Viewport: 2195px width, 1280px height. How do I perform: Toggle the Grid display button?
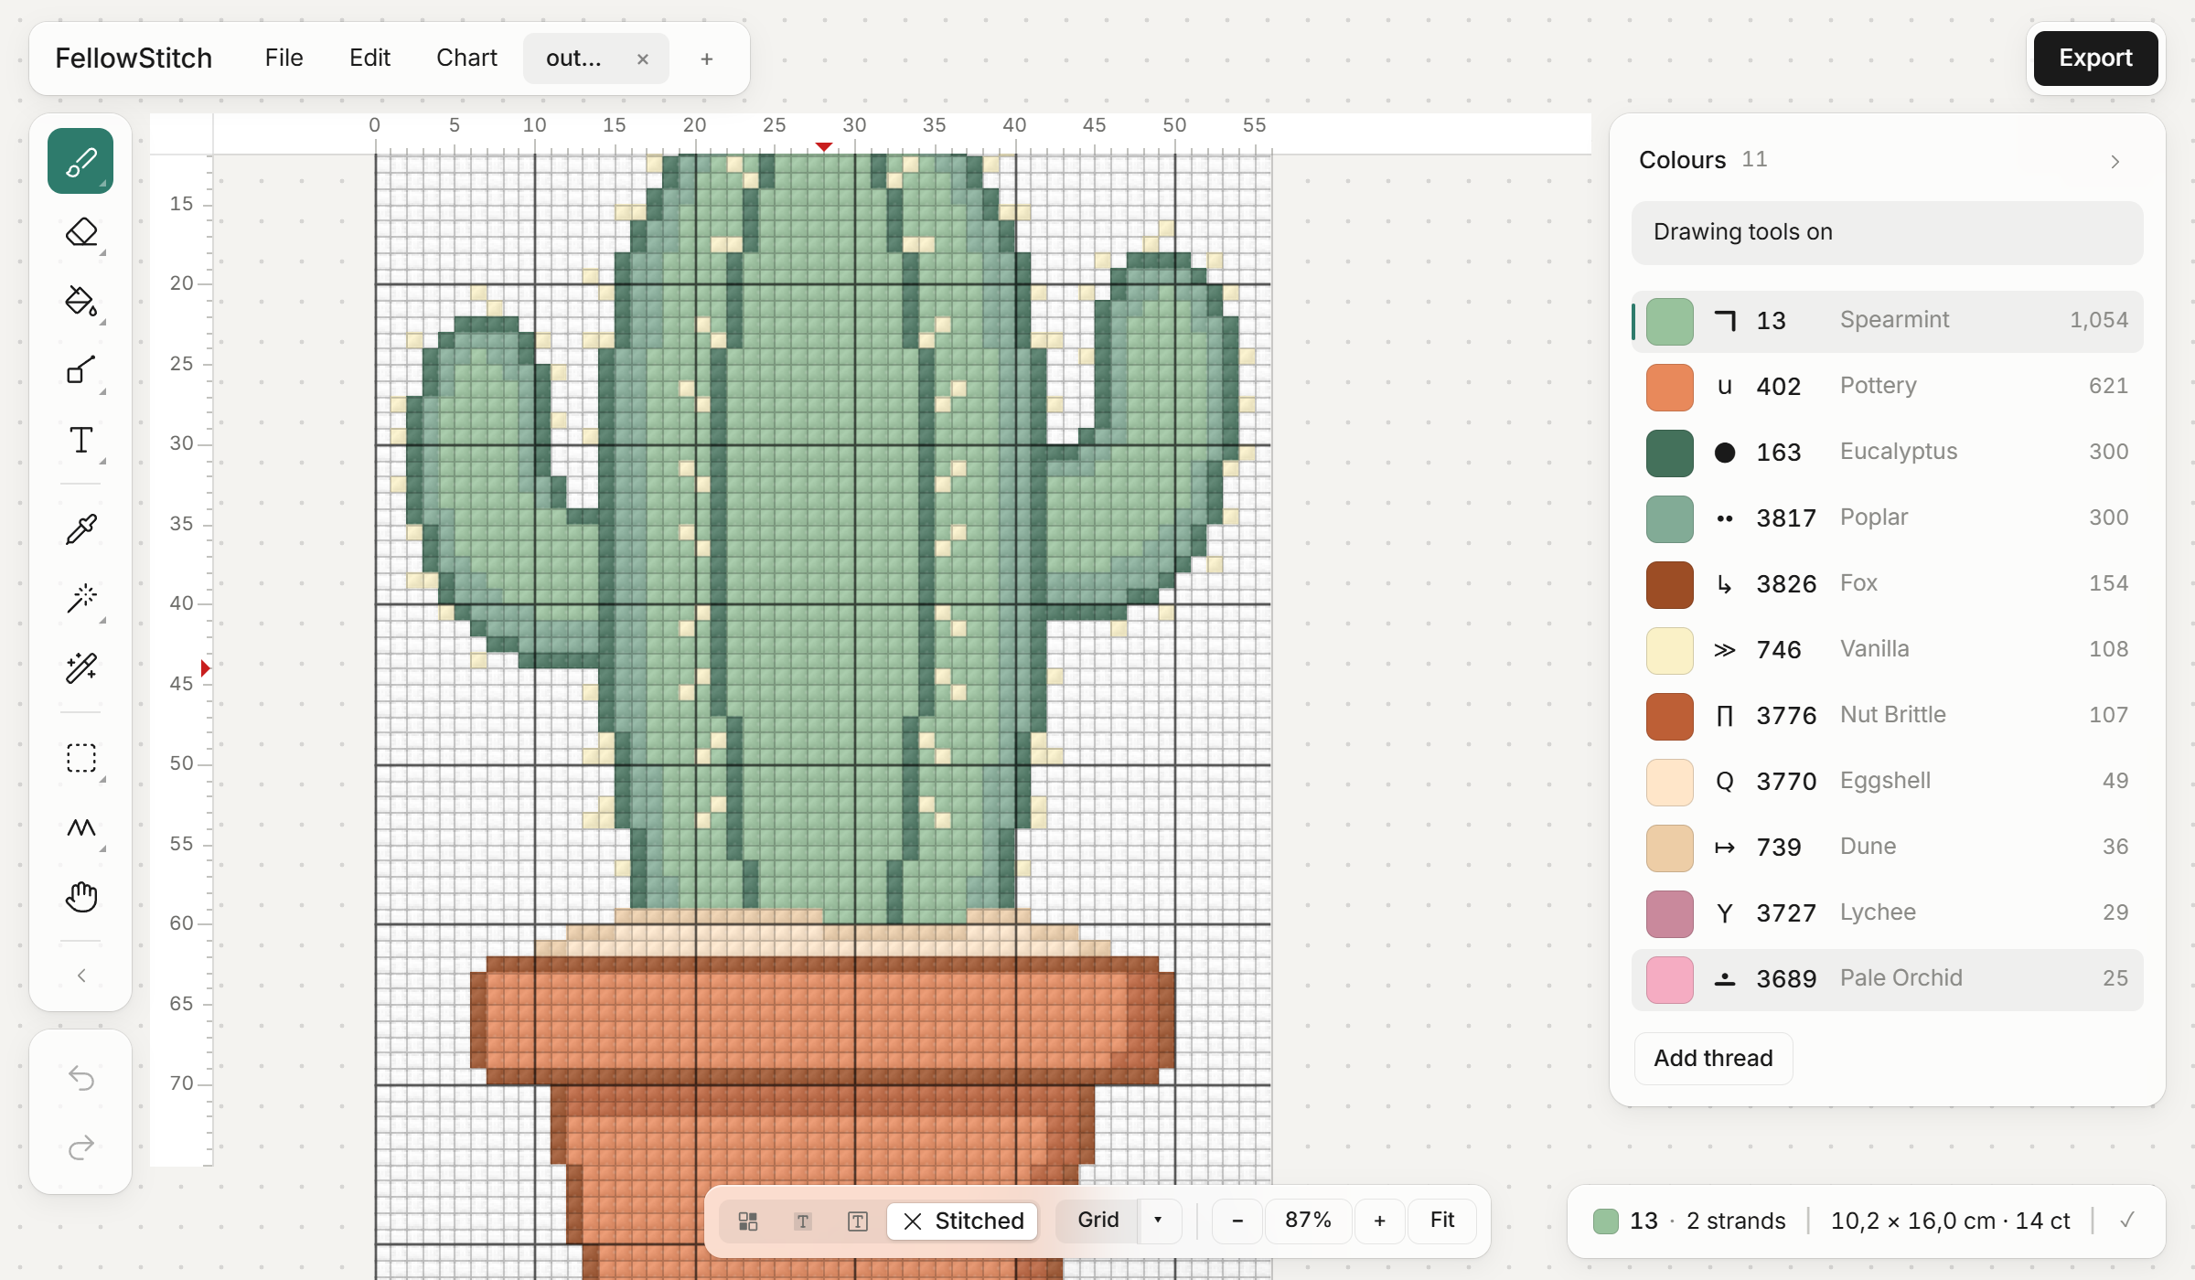pos(1097,1221)
